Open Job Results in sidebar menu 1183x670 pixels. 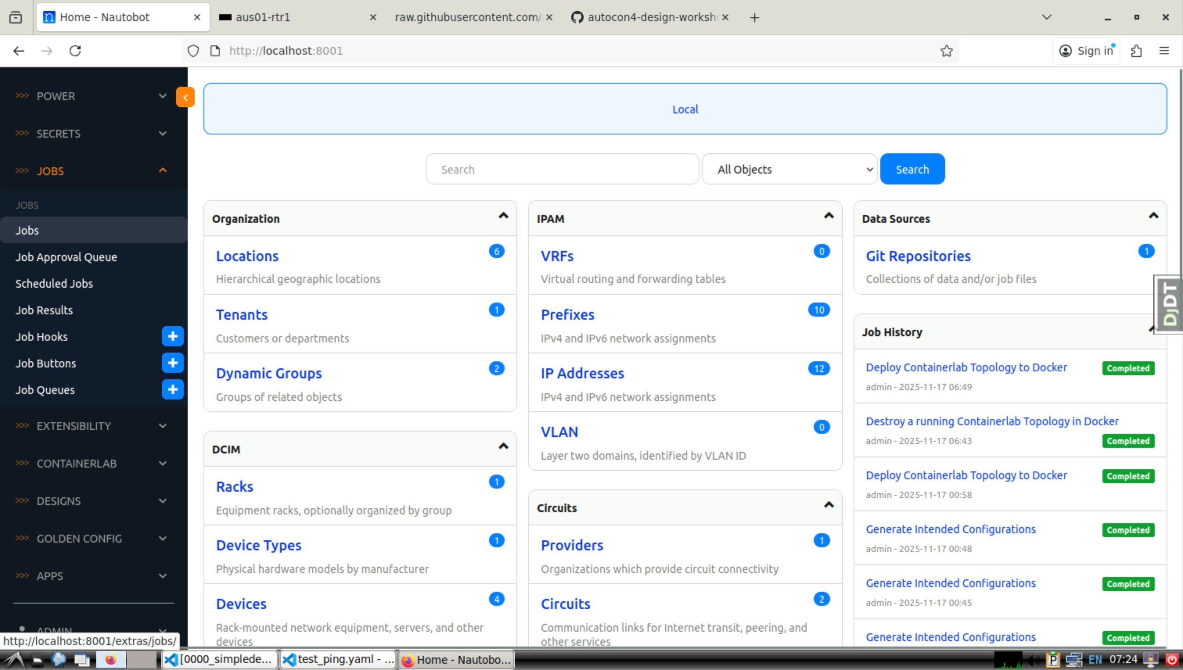click(44, 310)
